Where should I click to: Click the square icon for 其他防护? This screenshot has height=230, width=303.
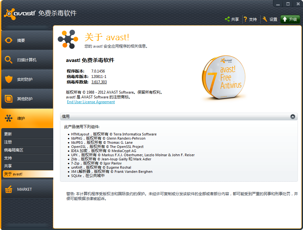click(x=9, y=99)
